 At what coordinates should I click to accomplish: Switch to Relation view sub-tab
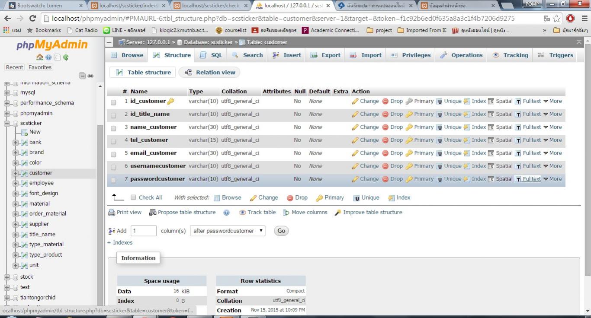point(210,72)
